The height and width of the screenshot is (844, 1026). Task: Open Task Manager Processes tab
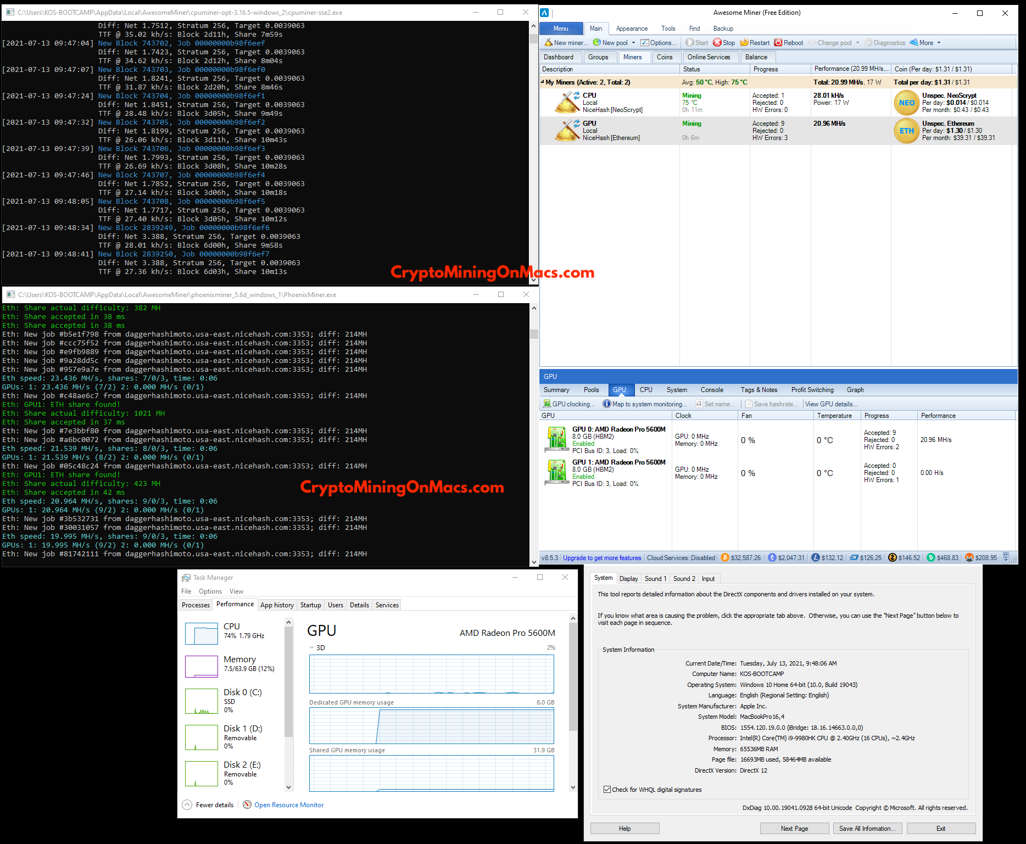pyautogui.click(x=196, y=605)
